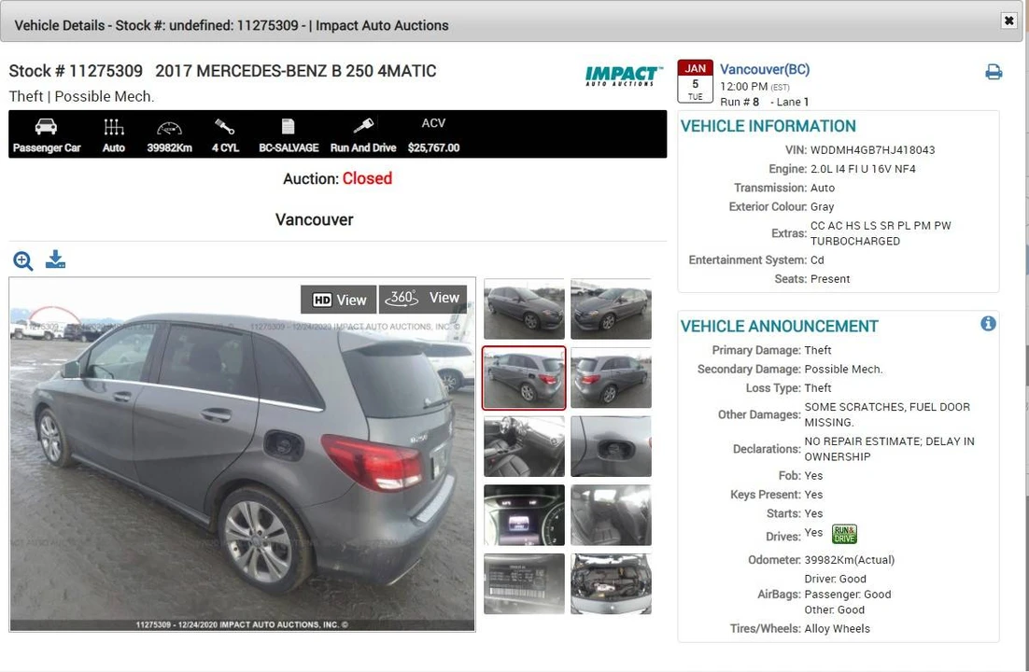Click the Jan 5 calendar date icon

(x=695, y=82)
